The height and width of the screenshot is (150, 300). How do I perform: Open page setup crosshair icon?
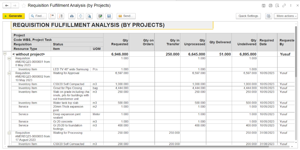(x=81, y=16)
